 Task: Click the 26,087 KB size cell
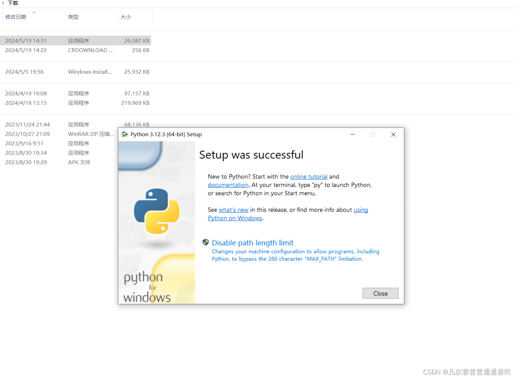pos(137,41)
